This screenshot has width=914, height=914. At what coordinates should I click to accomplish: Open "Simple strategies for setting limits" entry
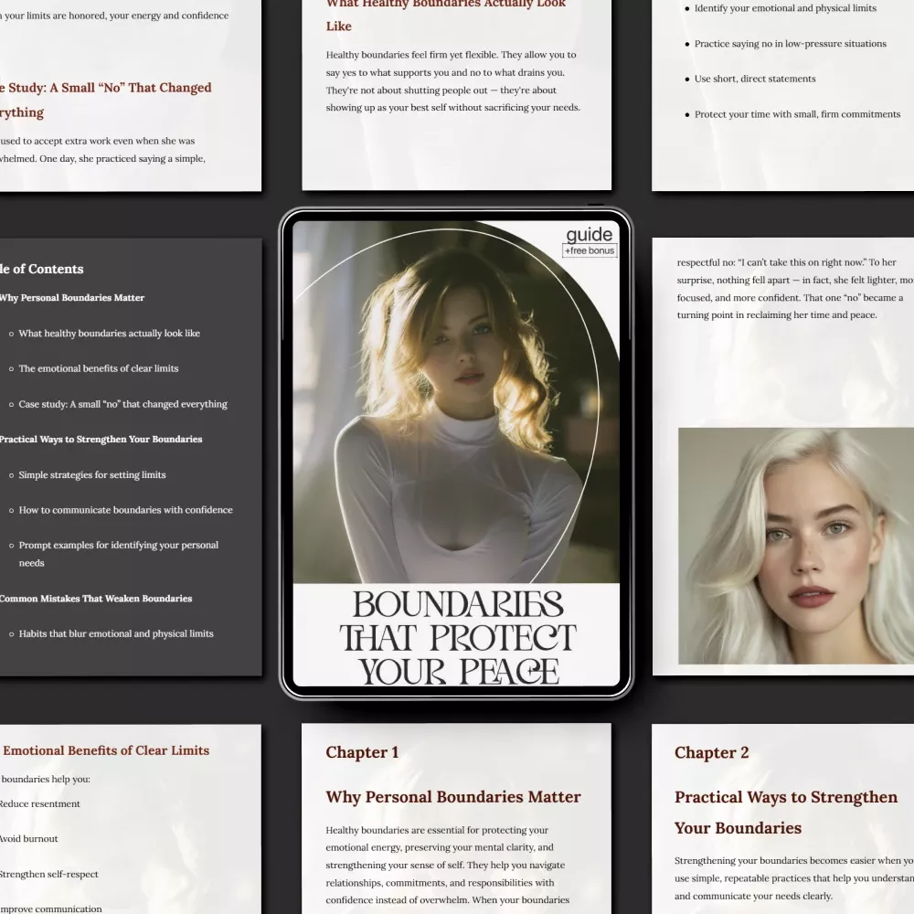click(x=92, y=475)
